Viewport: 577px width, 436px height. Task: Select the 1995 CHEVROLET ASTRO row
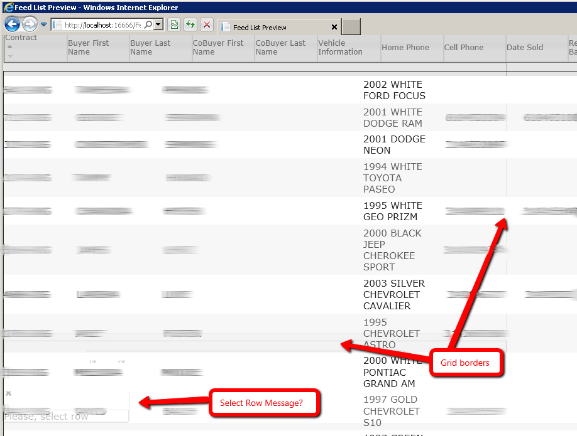[290, 334]
